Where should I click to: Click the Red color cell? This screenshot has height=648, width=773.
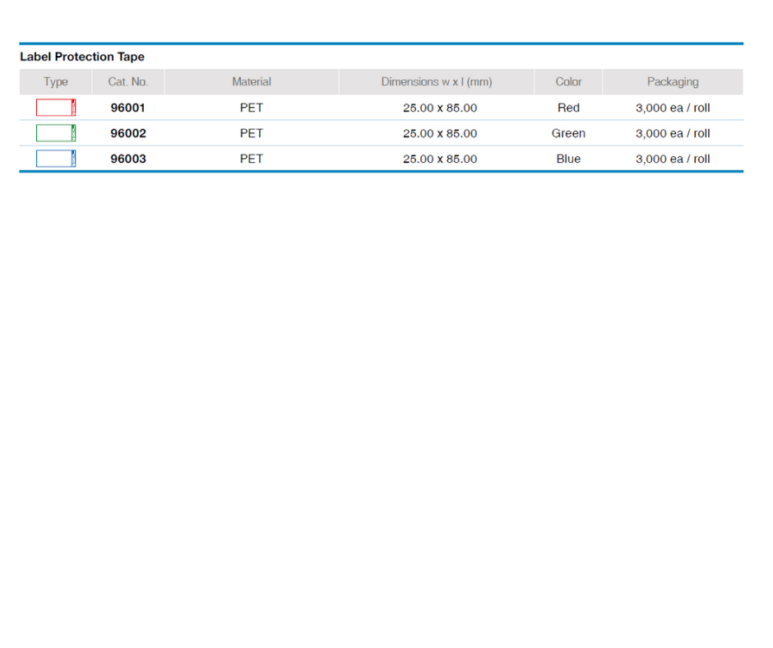click(x=568, y=108)
